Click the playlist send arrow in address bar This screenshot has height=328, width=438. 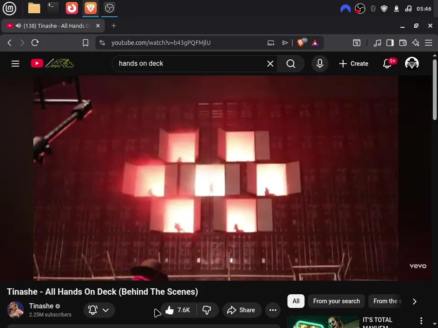click(x=285, y=43)
